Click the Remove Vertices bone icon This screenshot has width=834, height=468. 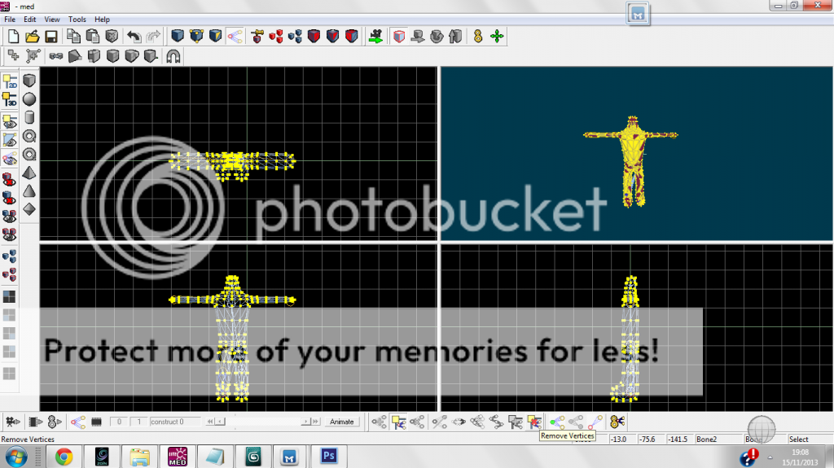[534, 422]
